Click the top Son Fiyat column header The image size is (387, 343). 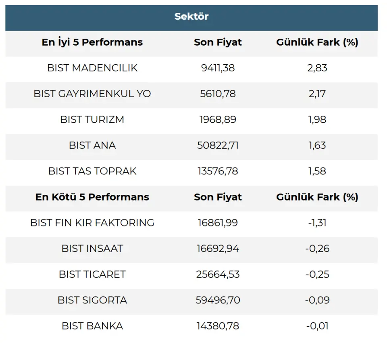click(218, 42)
